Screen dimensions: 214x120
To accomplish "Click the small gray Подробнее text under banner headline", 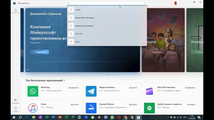I will [x=35, y=43].
